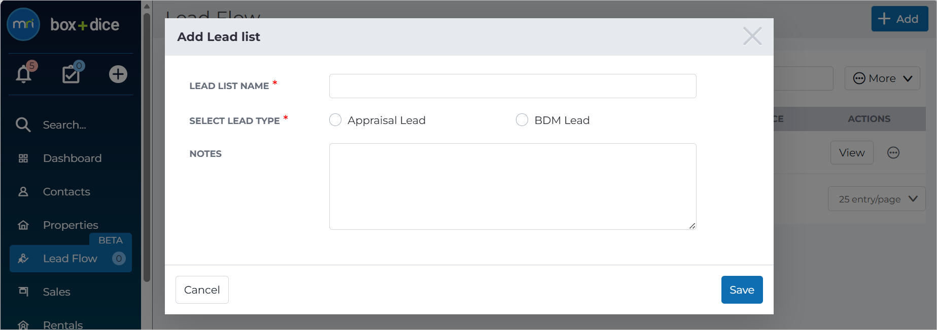Select the Appraisal Lead radio button
The image size is (937, 330).
tap(335, 120)
